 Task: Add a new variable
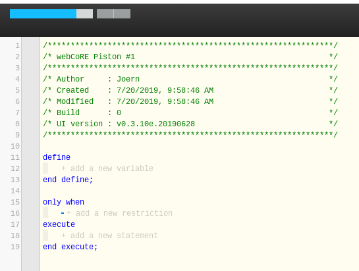click(x=107, y=168)
